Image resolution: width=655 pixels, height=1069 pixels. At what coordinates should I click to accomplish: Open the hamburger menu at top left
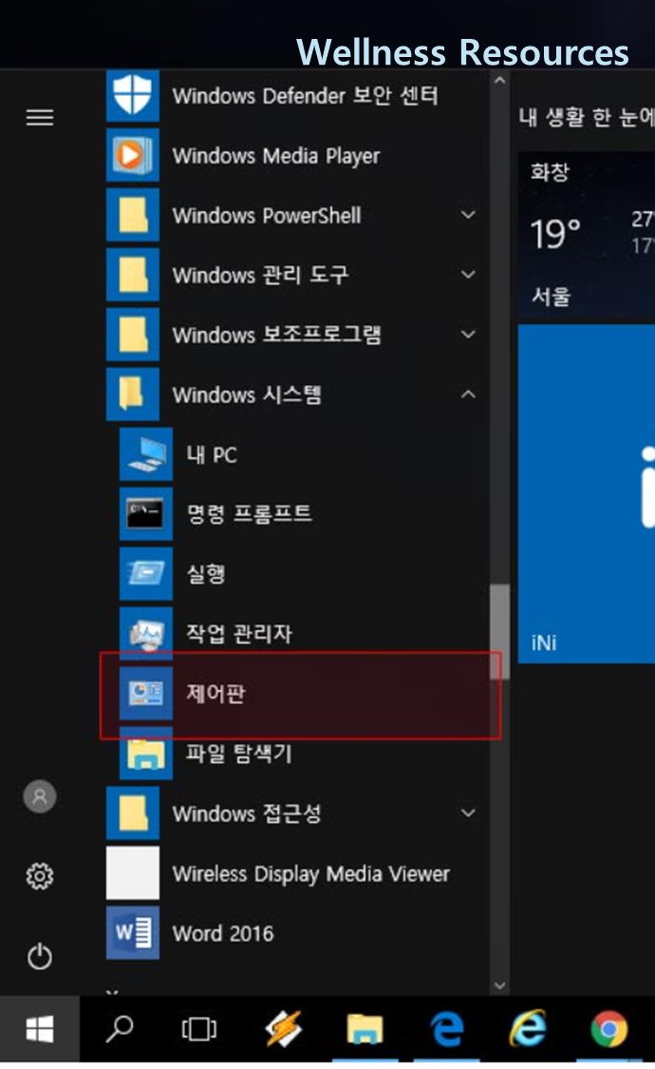40,118
